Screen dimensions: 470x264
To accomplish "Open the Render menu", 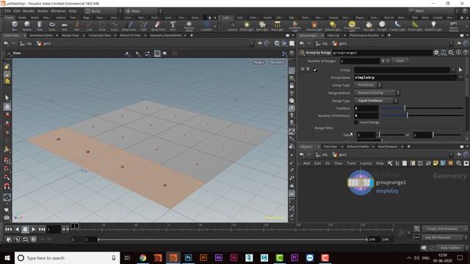I will pos(29,11).
